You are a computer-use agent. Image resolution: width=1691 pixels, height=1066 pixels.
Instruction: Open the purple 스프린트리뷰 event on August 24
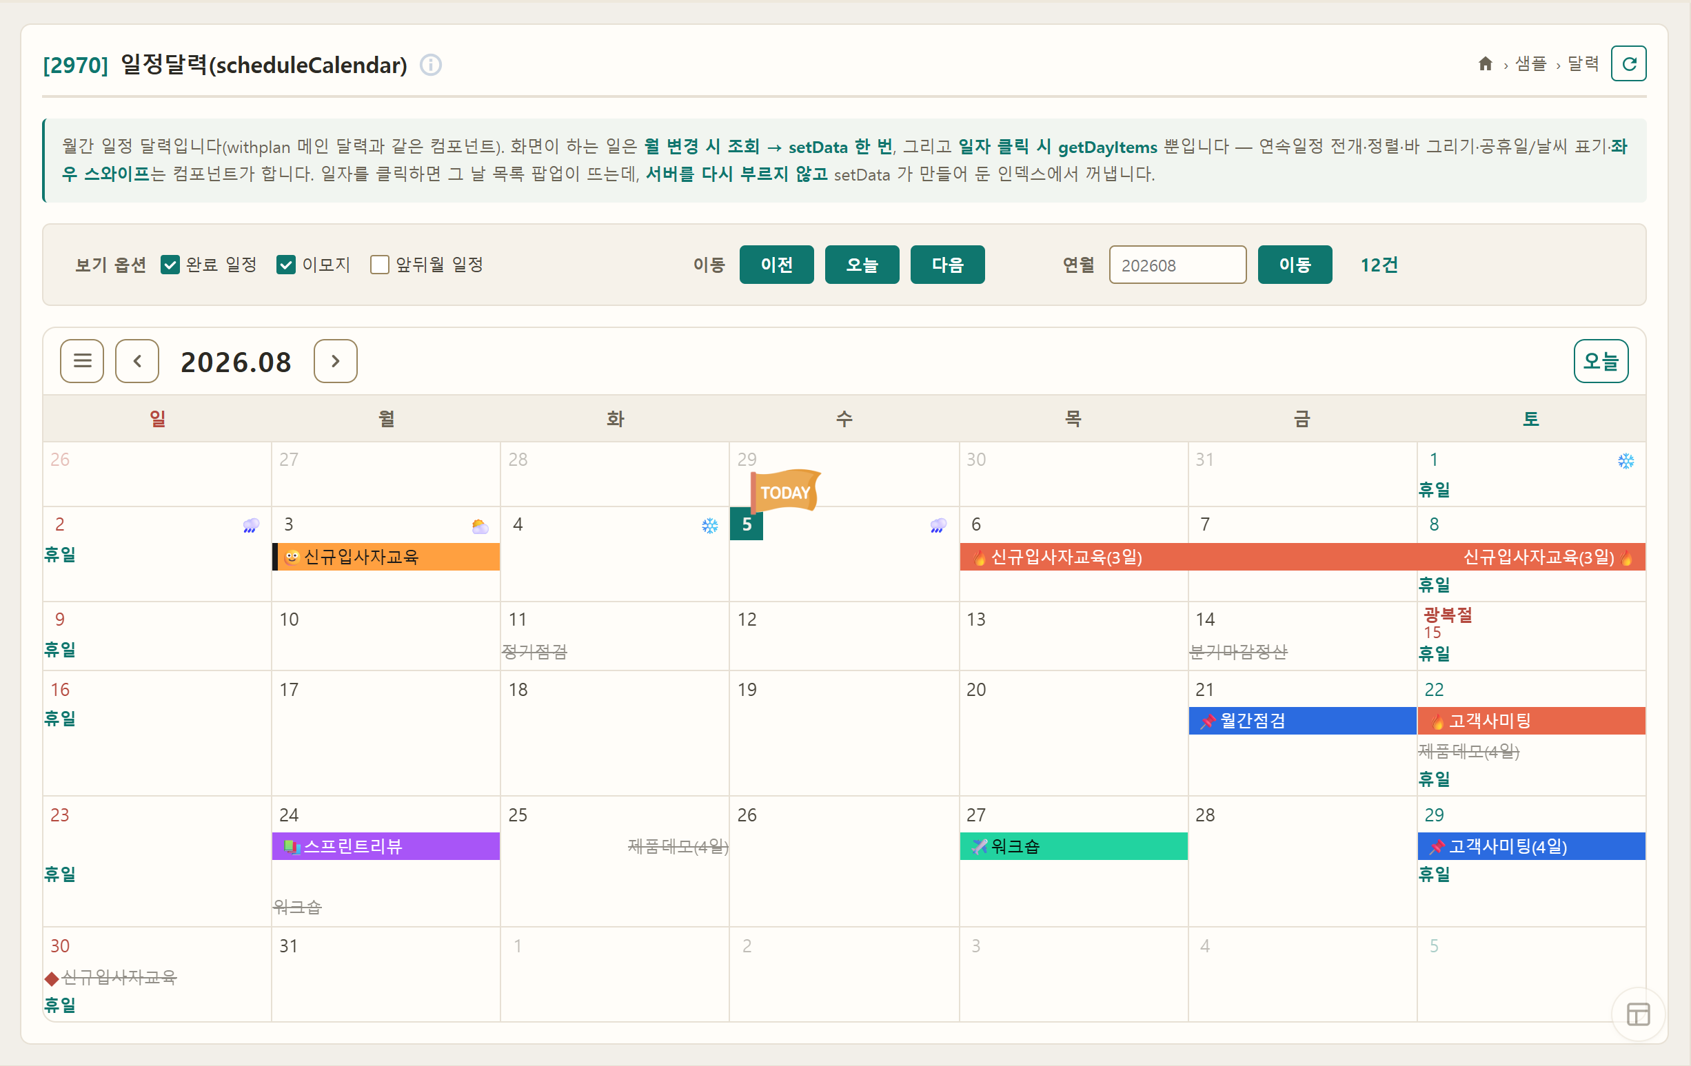[x=386, y=846]
